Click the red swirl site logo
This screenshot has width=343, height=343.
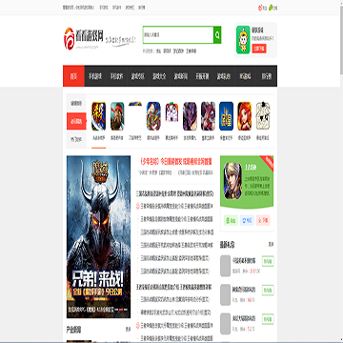tap(69, 38)
